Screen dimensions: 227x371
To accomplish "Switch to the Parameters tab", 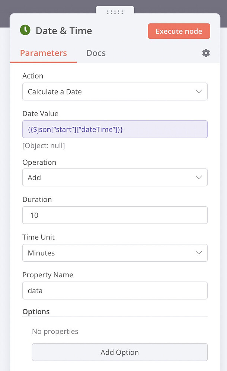I will (x=44, y=53).
